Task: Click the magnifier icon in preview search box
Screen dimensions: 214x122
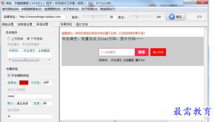Action: tap(102, 52)
